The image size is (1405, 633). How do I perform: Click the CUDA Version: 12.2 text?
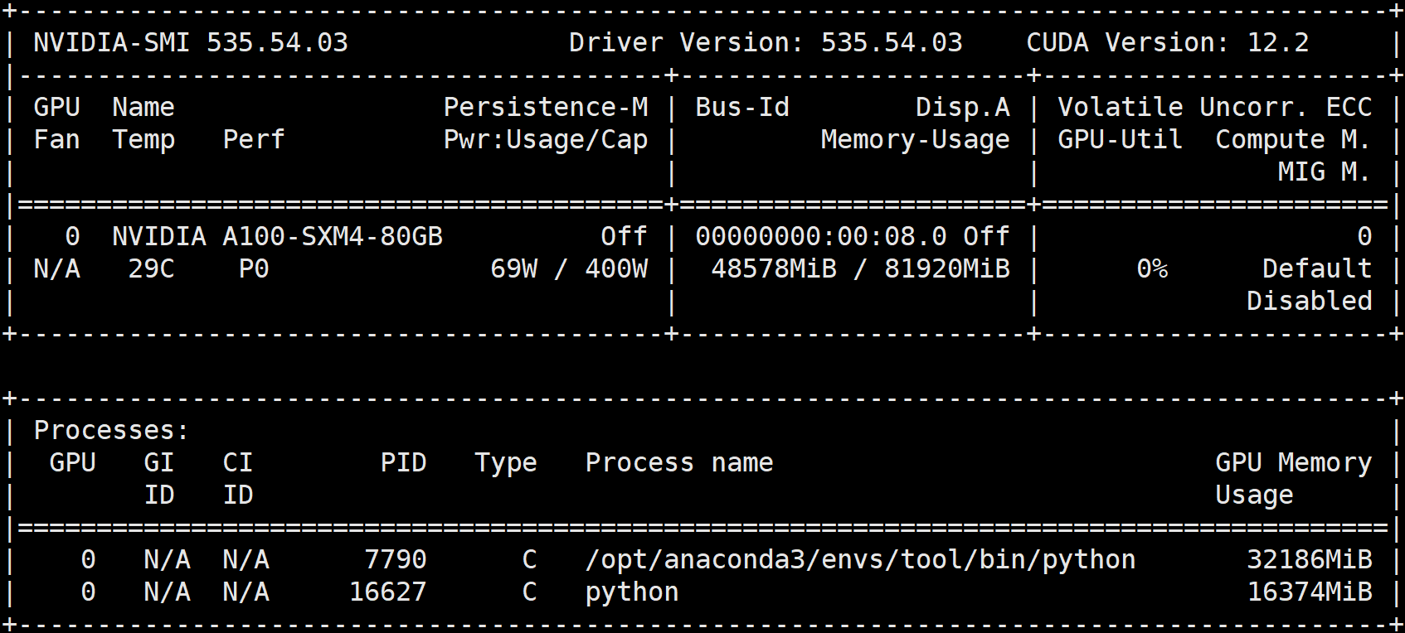click(x=1168, y=42)
